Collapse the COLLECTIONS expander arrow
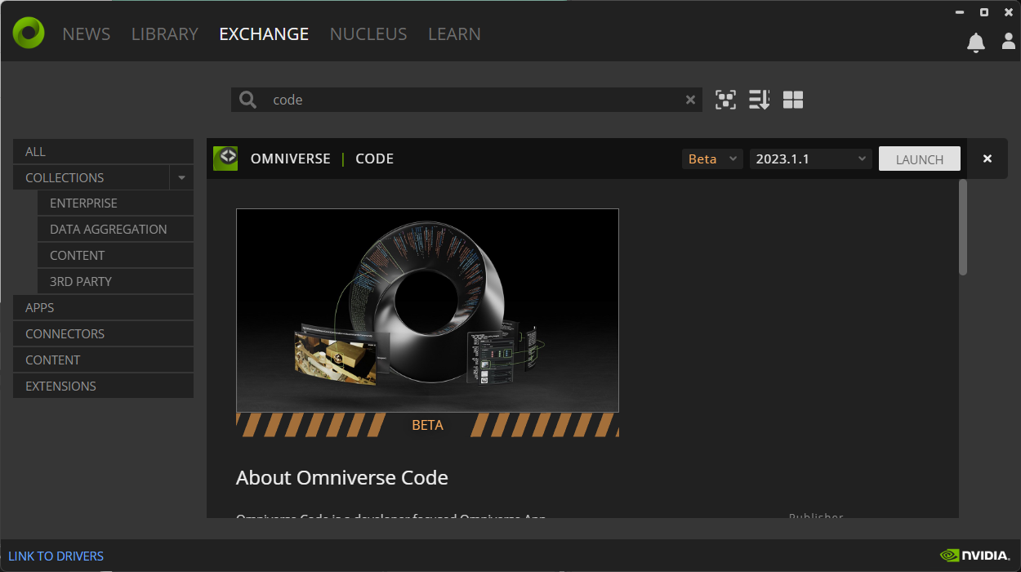1021x572 pixels. coord(181,177)
